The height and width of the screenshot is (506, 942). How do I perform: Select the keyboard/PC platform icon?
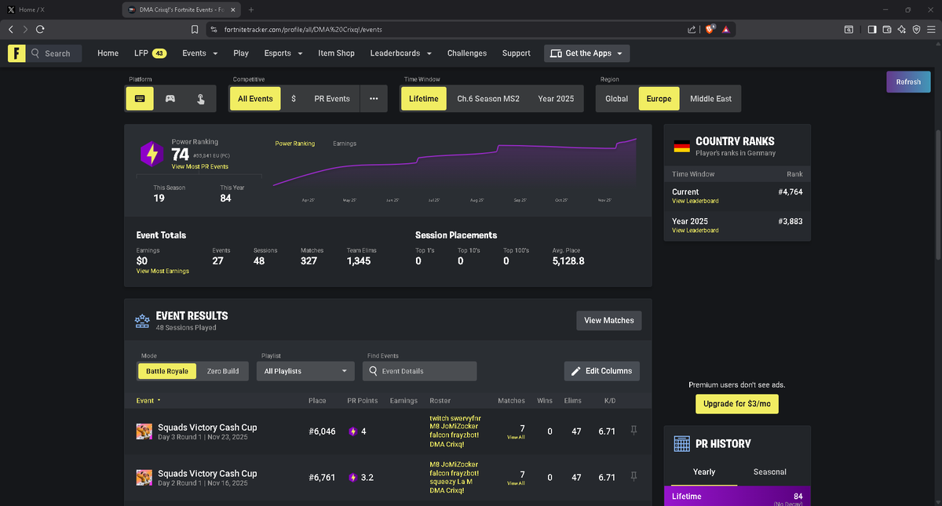[139, 99]
